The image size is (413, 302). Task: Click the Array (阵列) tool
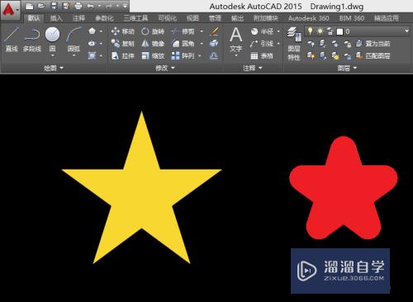tap(183, 56)
